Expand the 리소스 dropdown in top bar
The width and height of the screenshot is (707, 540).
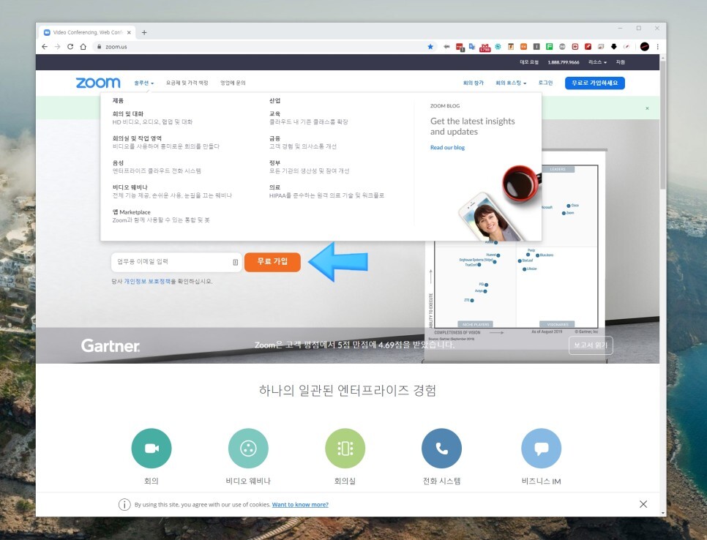[597, 62]
